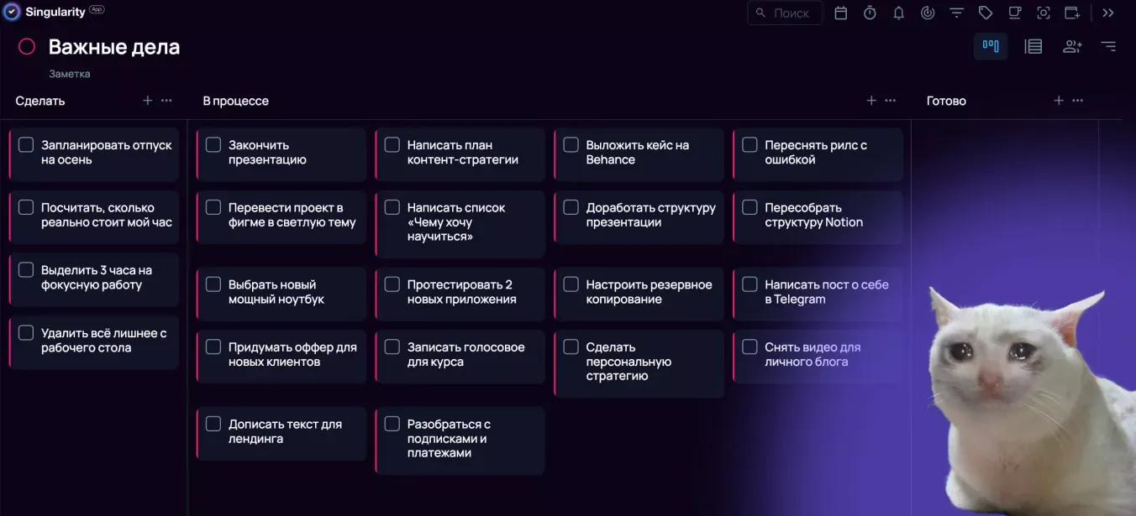
Task: Click the focus frame icon
Action: click(1044, 13)
